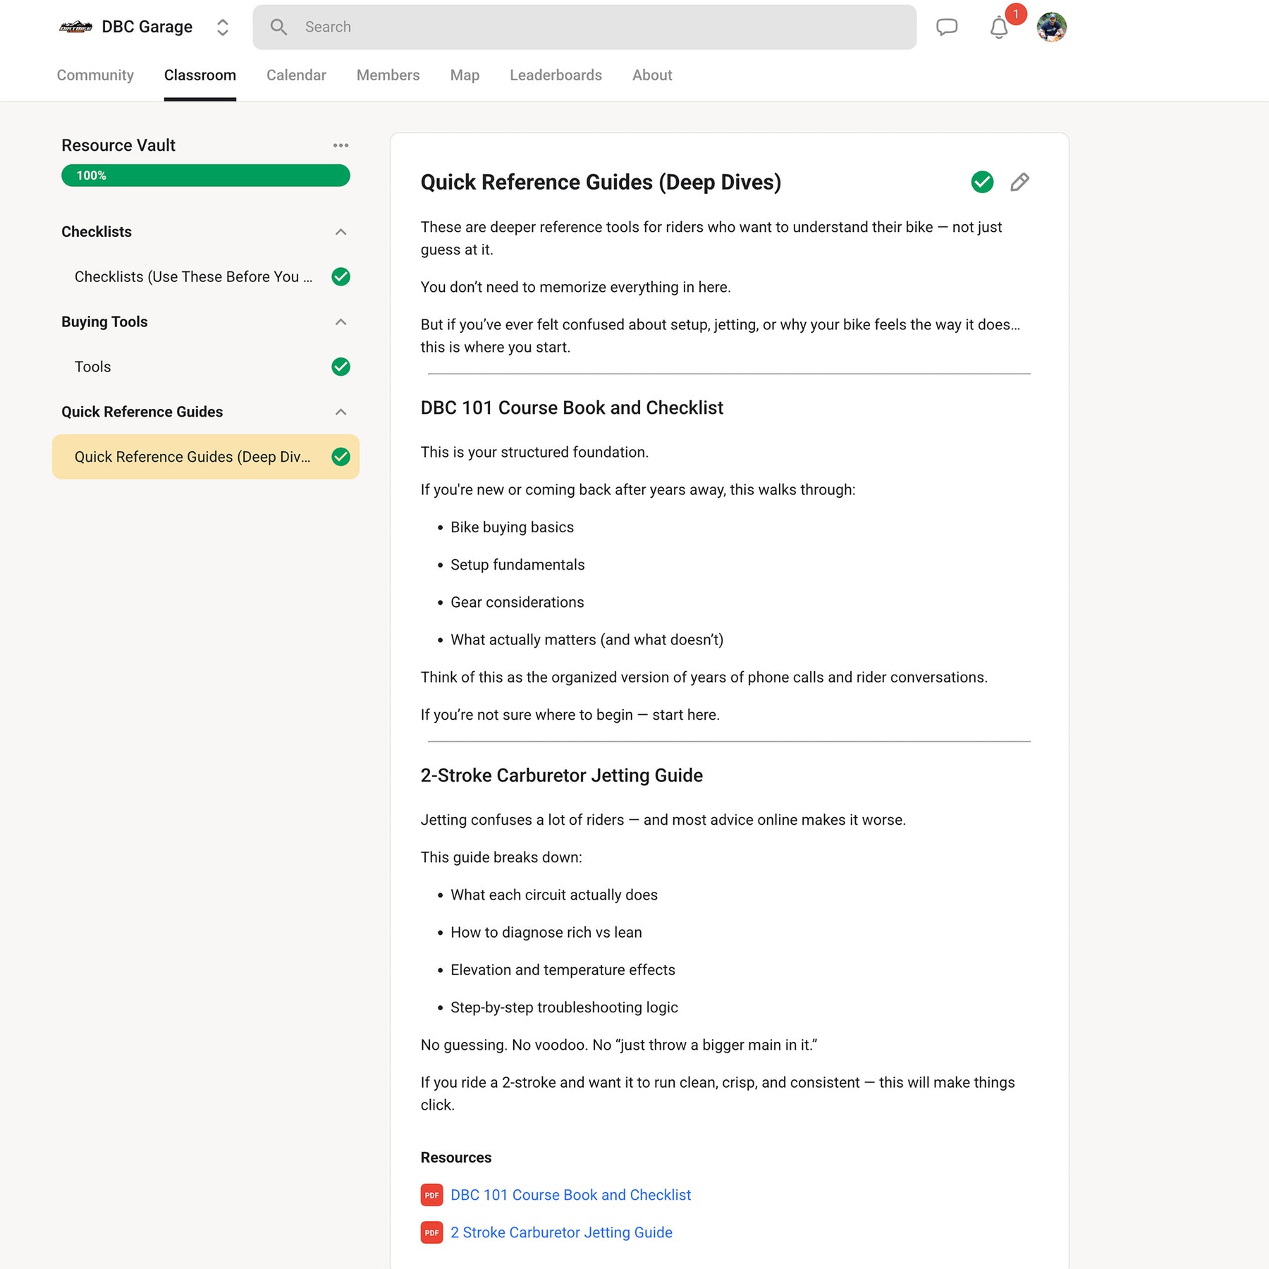Toggle completion check for Tools lesson
1269x1269 pixels.
coord(341,367)
